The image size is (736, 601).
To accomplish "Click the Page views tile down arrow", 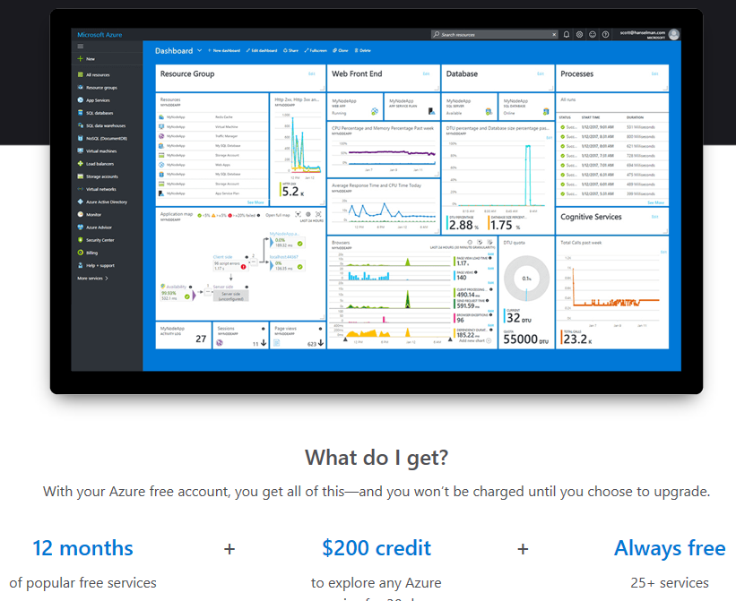I will (x=321, y=343).
